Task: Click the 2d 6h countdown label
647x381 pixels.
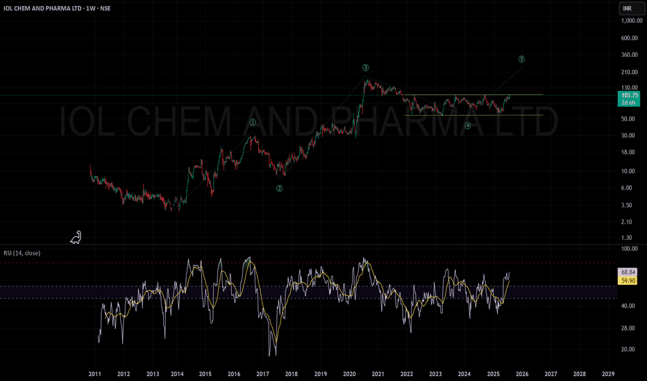Action: coord(629,103)
